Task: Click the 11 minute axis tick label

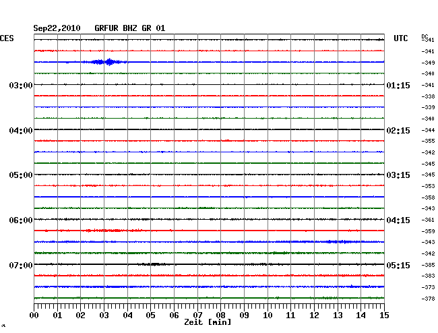Action: pos(290,315)
